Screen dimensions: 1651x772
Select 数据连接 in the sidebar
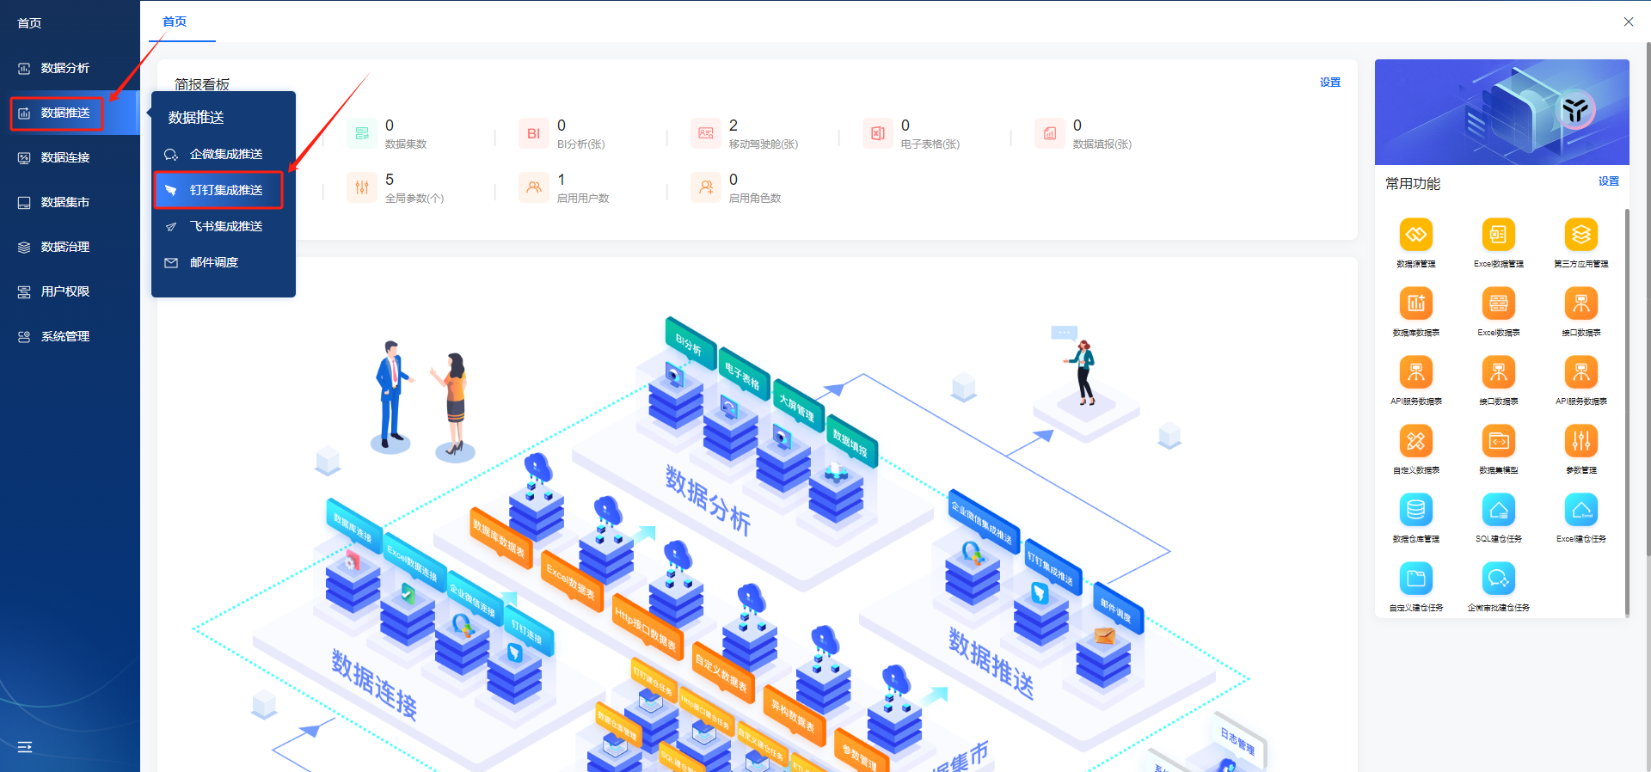(69, 157)
